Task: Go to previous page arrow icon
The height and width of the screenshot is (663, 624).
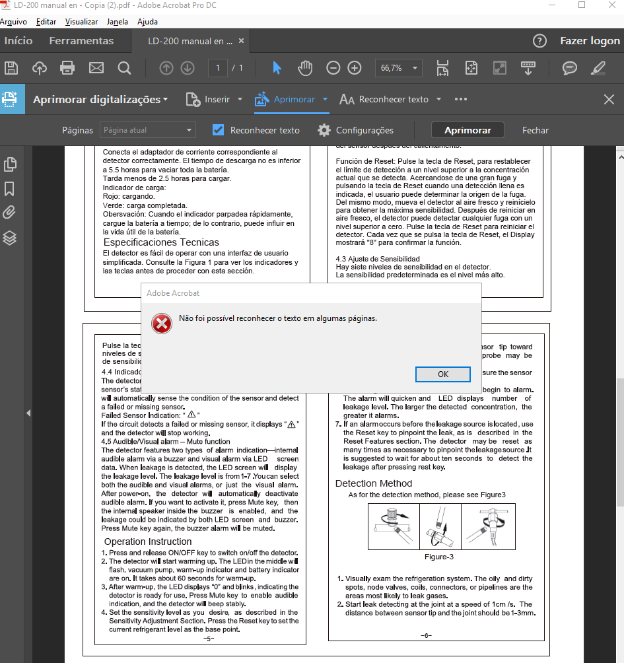Action: click(x=166, y=68)
